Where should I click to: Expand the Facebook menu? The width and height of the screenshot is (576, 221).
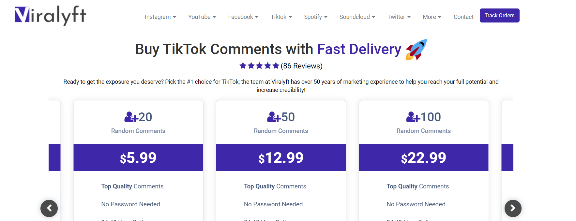pyautogui.click(x=243, y=17)
